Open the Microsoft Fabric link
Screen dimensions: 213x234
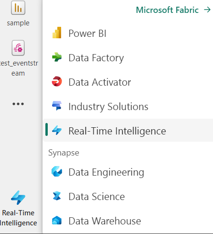coord(167,10)
